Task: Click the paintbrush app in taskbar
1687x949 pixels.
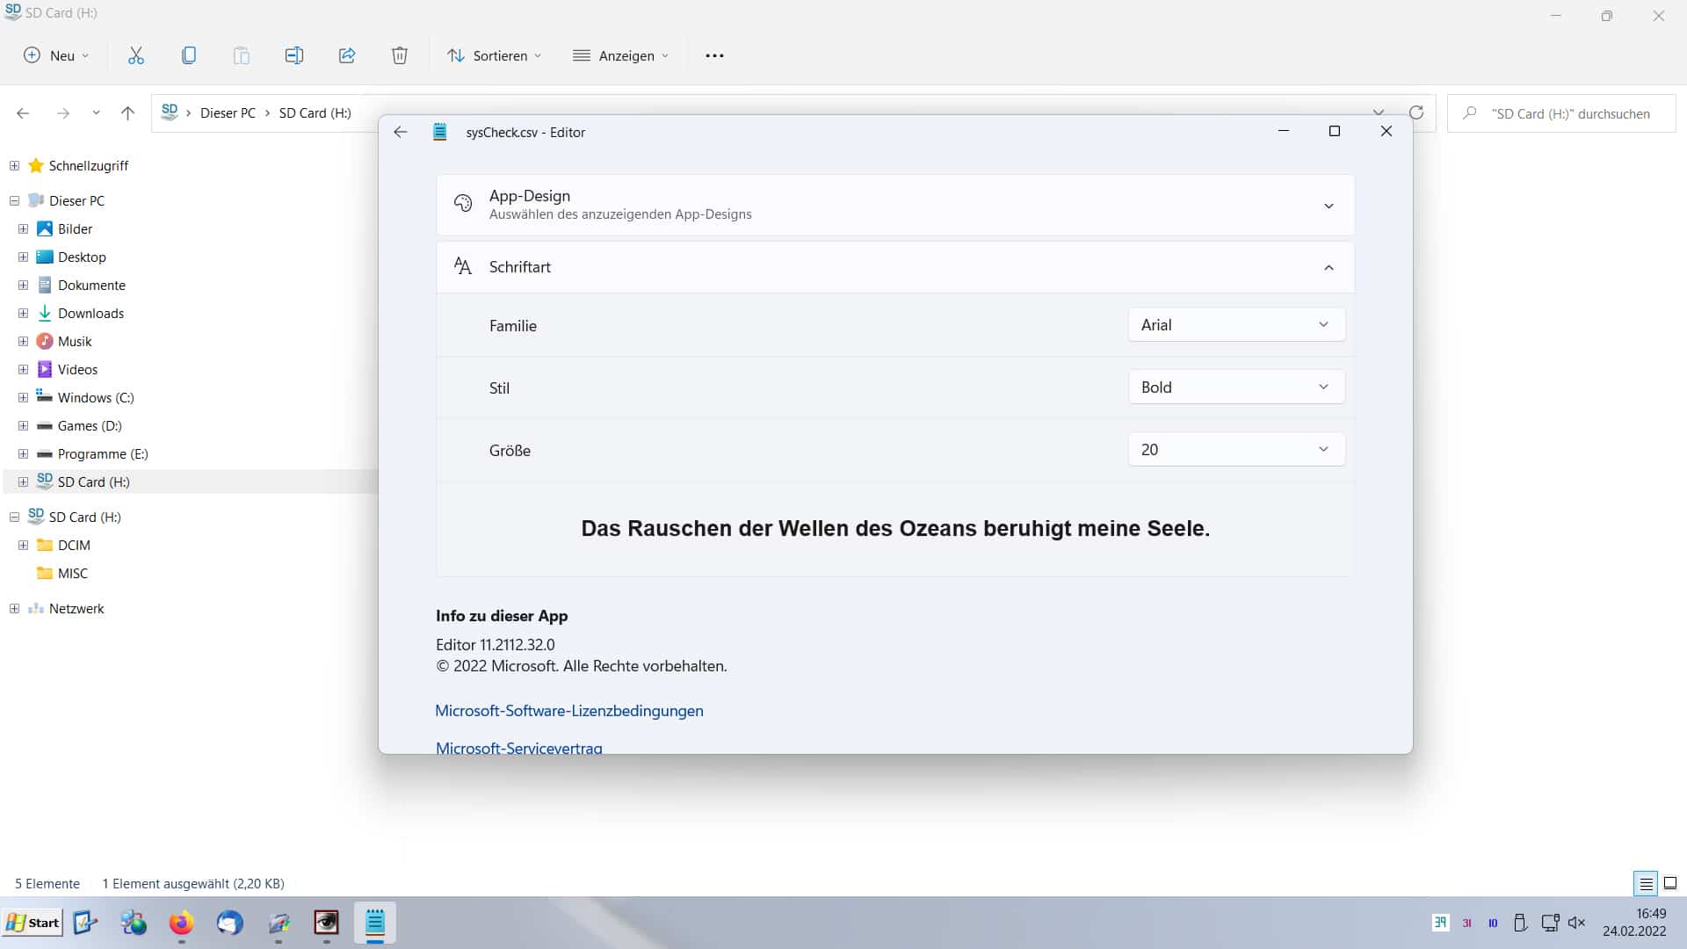Action: tap(279, 923)
